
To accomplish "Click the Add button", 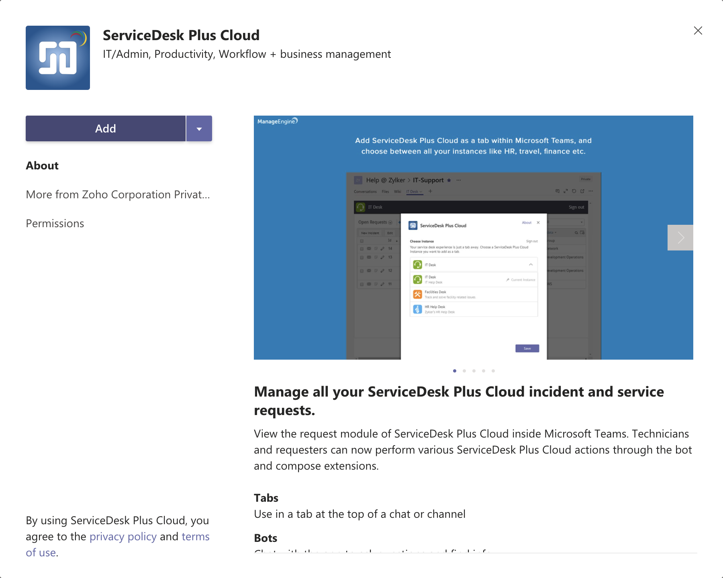I will 105,128.
